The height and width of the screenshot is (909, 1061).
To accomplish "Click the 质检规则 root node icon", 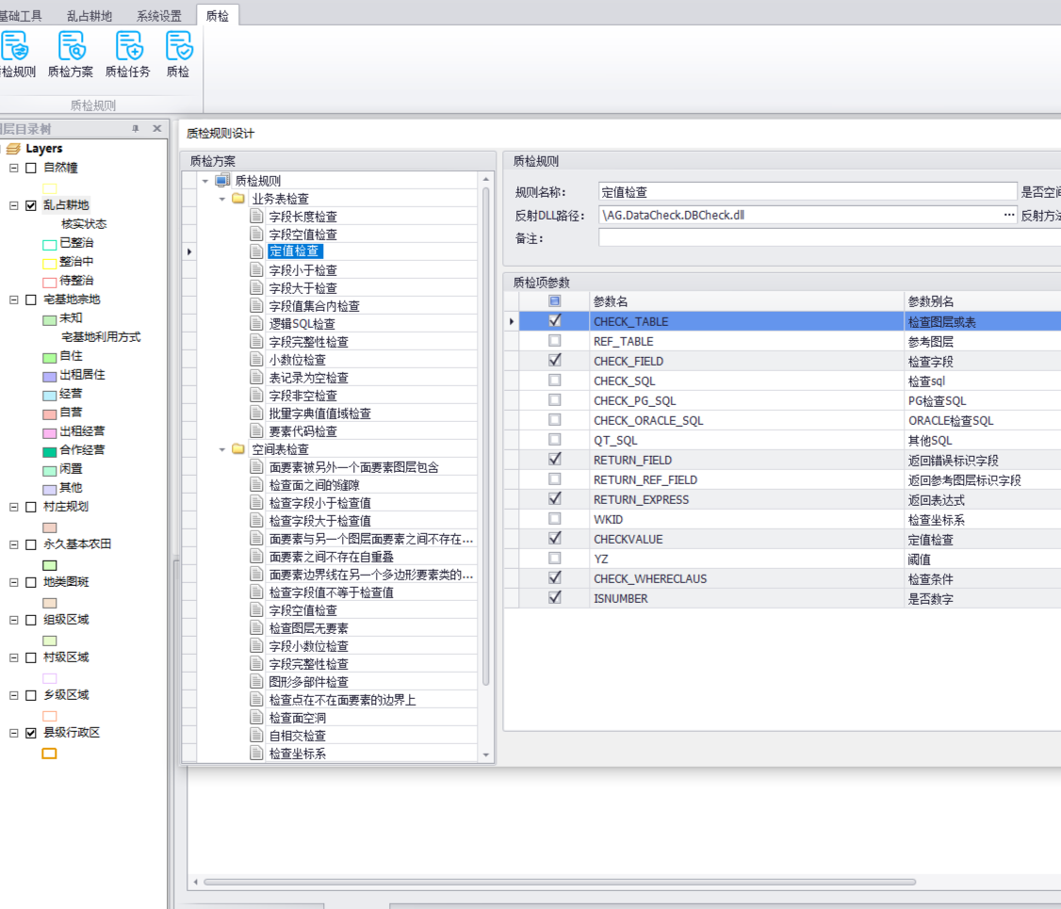I will point(222,180).
